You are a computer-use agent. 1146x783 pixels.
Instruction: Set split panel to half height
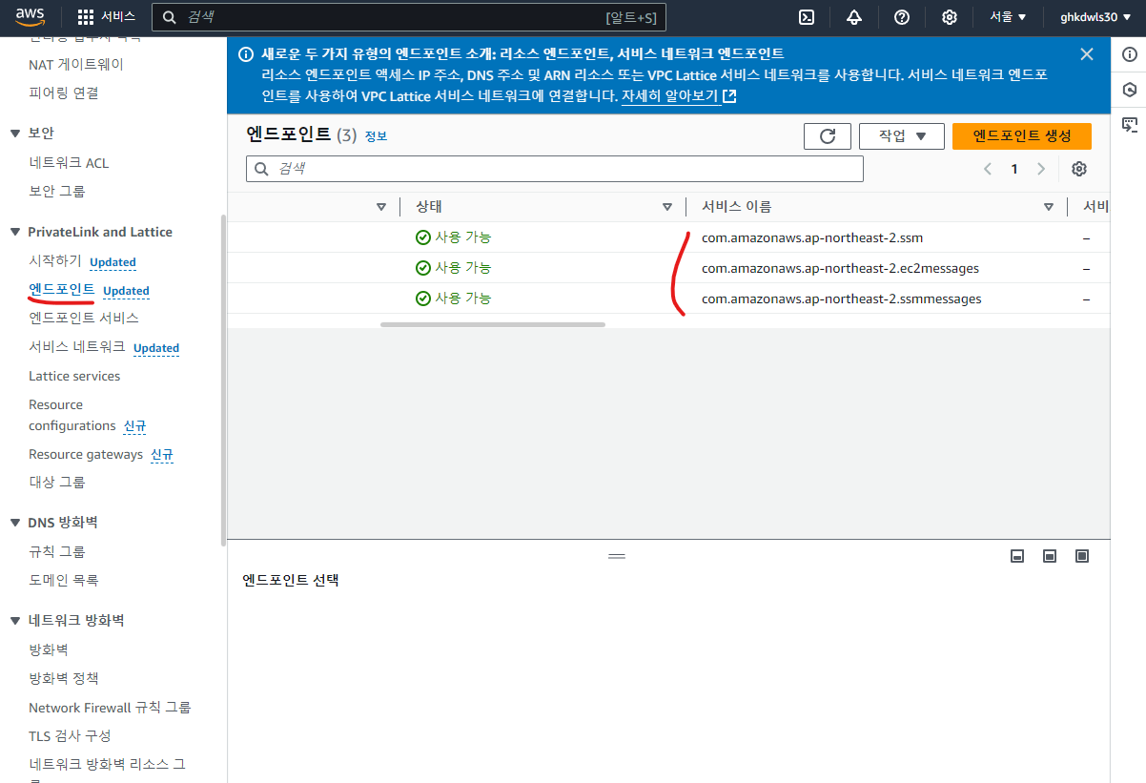1050,556
